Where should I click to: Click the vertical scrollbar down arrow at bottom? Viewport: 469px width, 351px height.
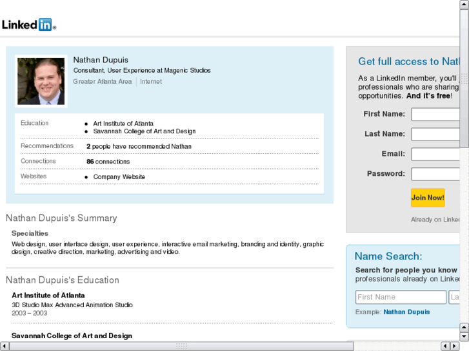(464, 336)
